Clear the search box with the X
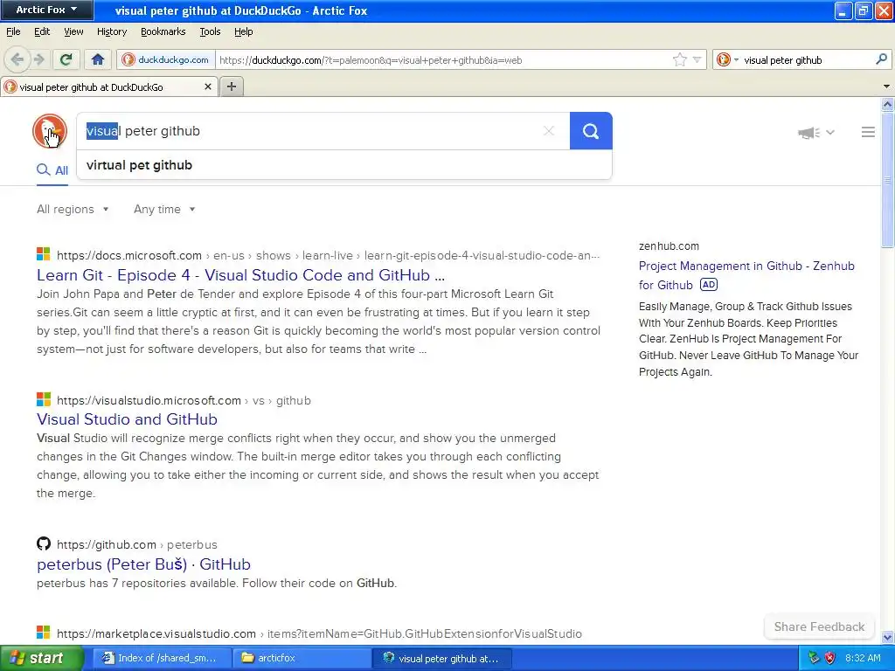The image size is (895, 671). point(549,131)
